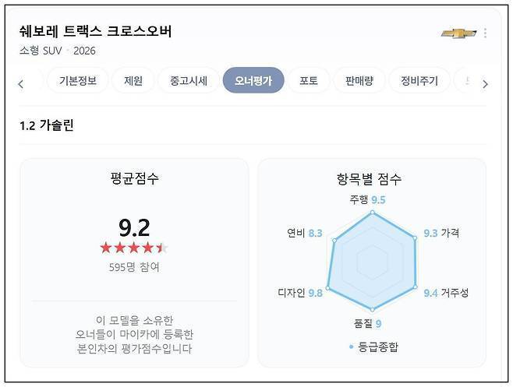Click the red star rating row
The height and width of the screenshot is (387, 513).
tap(134, 248)
